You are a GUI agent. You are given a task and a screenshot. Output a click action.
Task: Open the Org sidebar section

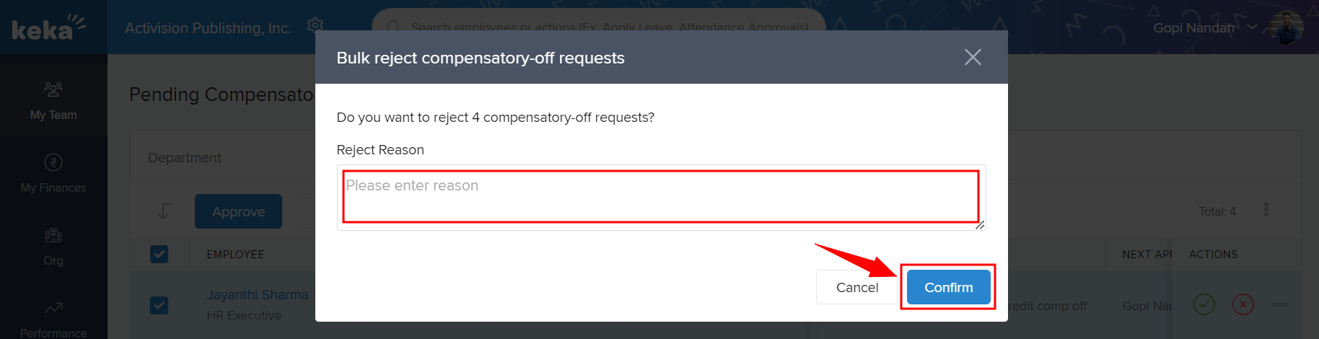tap(53, 246)
